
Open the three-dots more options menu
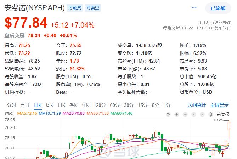[x=194, y=7]
